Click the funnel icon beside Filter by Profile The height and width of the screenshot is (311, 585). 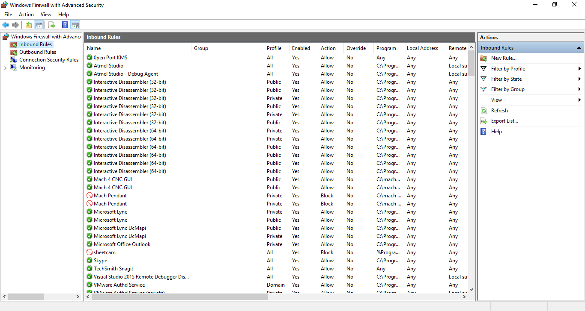click(484, 68)
